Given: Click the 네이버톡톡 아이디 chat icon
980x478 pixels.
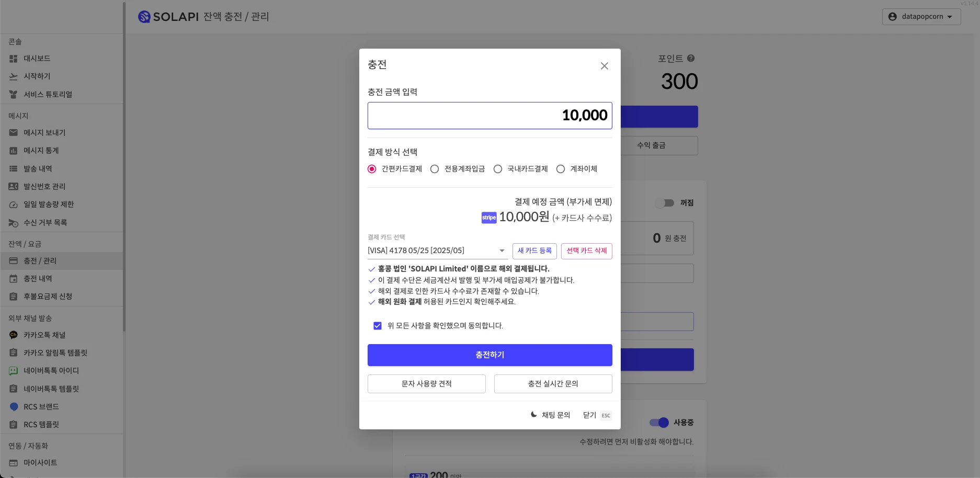Looking at the screenshot, I should coord(14,371).
